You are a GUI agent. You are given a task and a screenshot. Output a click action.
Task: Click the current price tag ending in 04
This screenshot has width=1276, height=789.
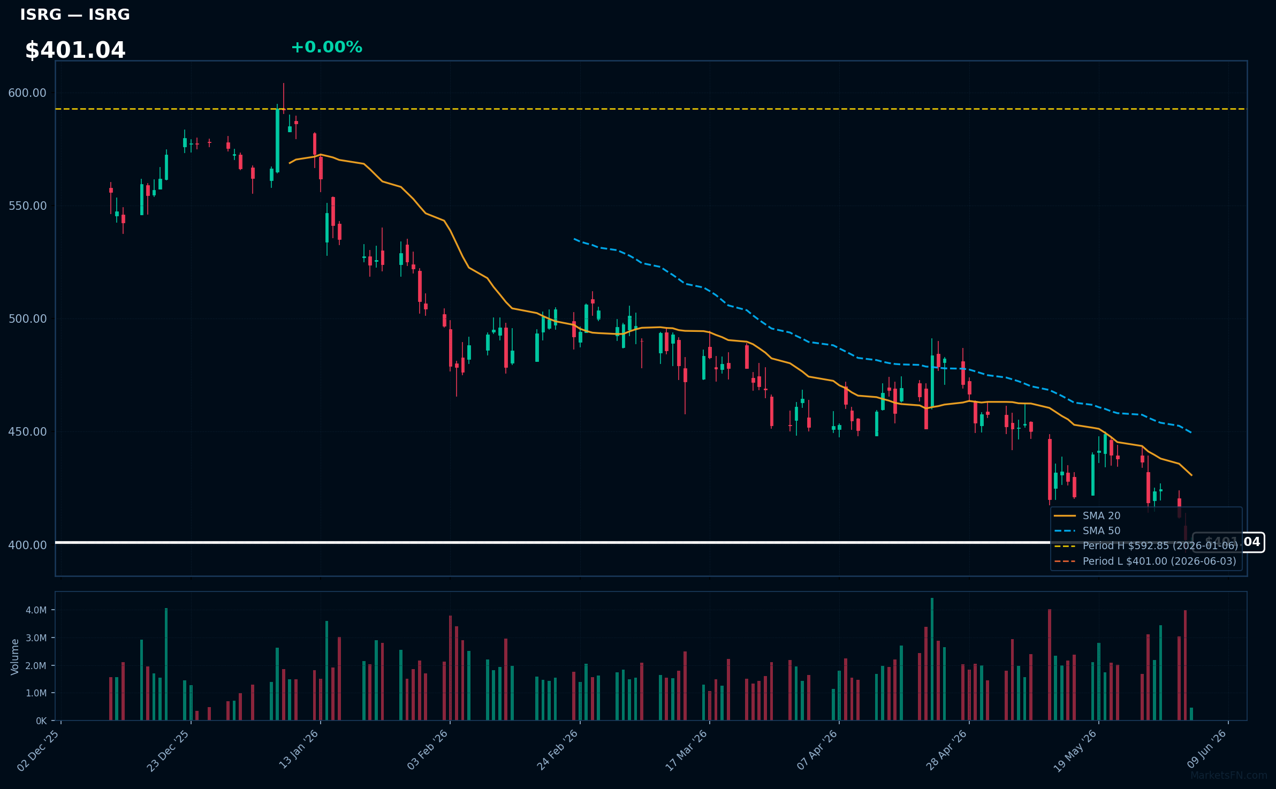click(1228, 542)
